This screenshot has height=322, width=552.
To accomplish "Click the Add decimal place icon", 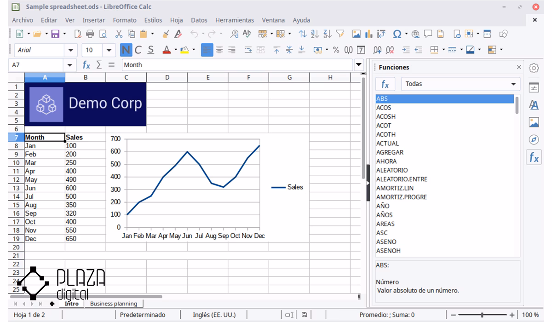I will click(377, 50).
